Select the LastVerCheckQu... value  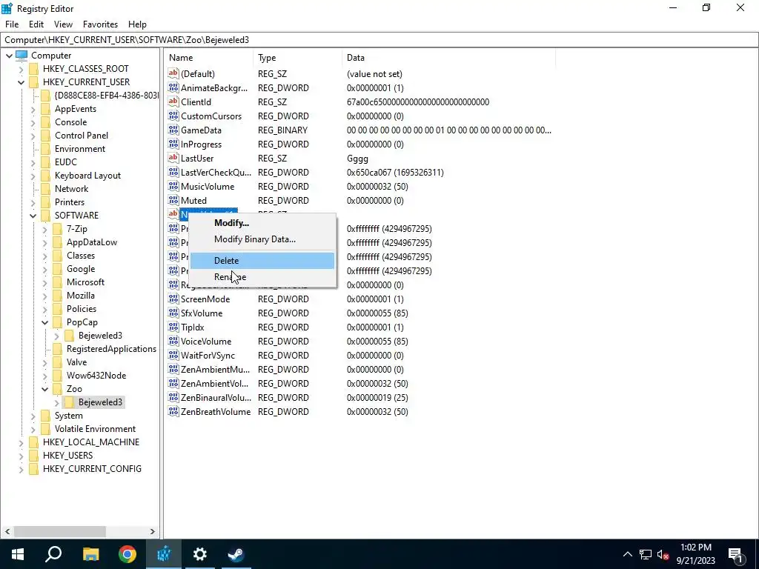[216, 172]
